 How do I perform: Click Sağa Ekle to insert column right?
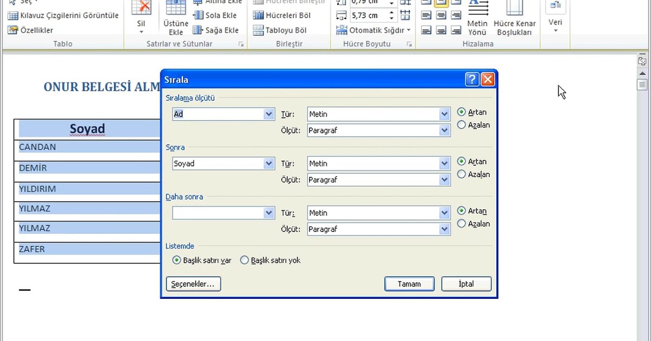tap(215, 30)
